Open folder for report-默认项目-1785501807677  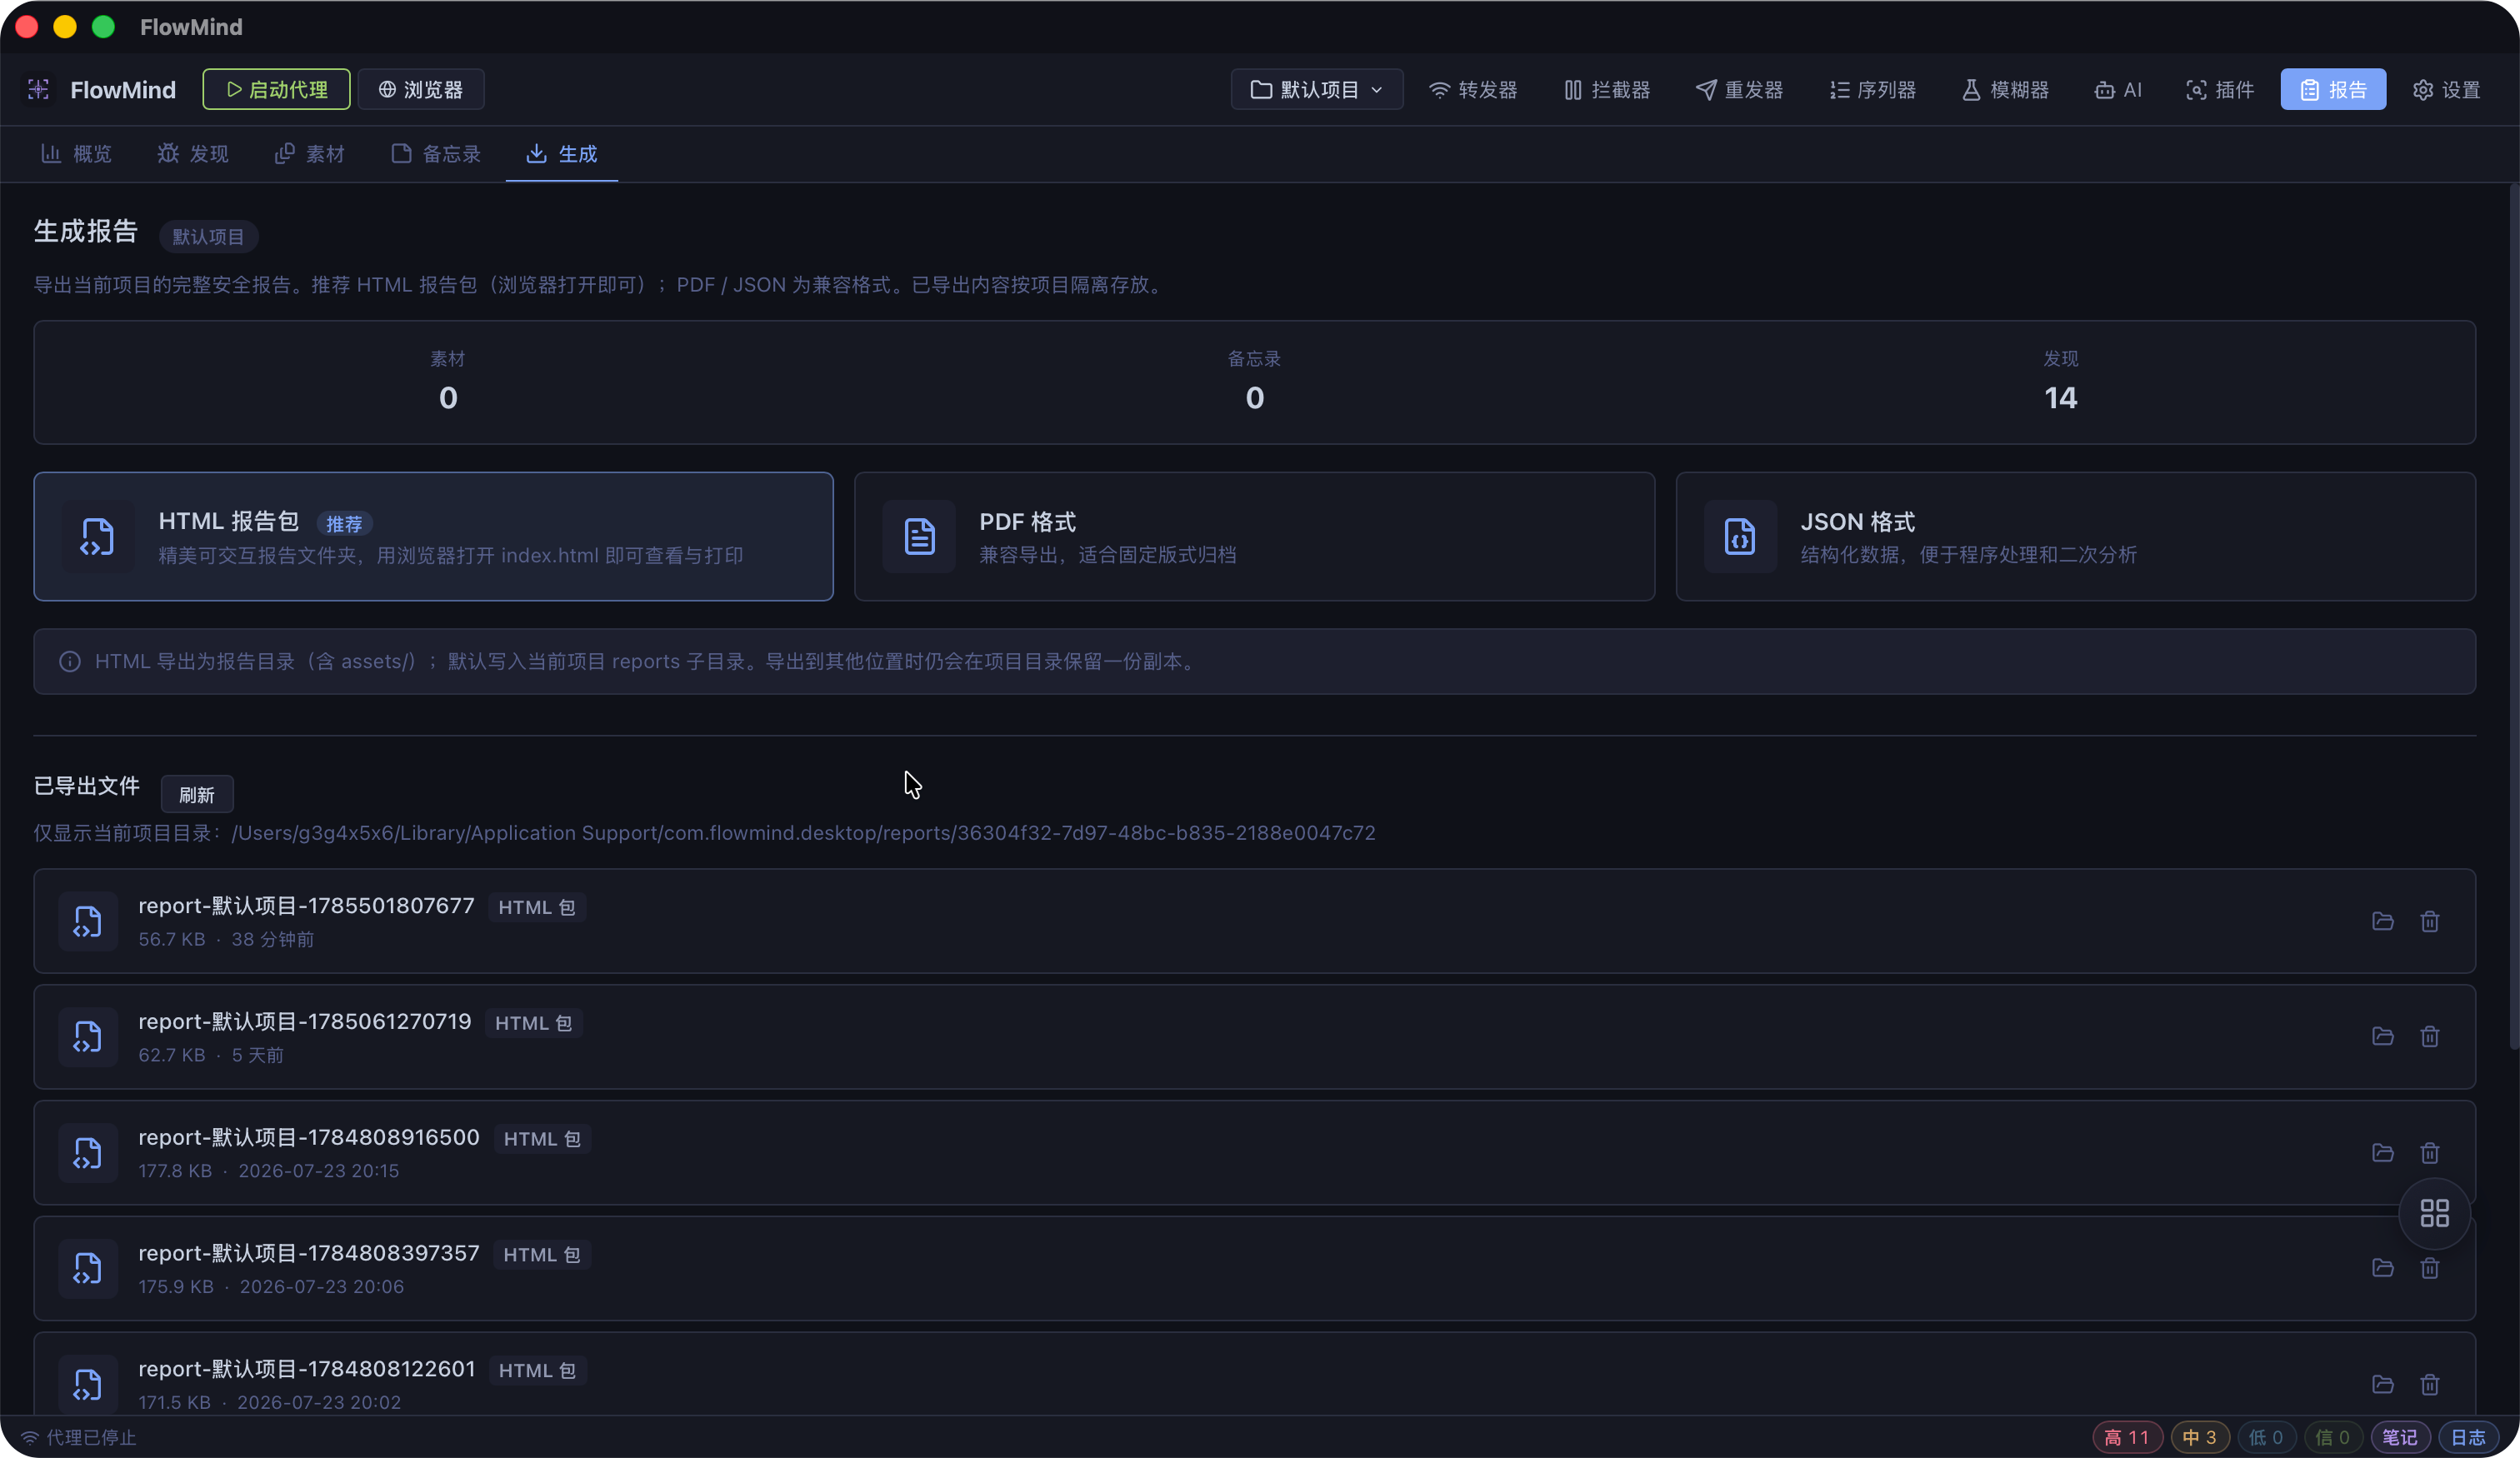[x=2383, y=921]
